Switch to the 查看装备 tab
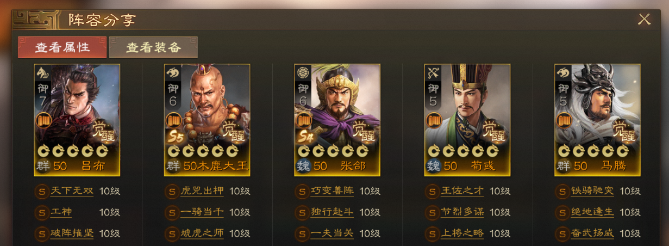The image size is (669, 246). 153,47
